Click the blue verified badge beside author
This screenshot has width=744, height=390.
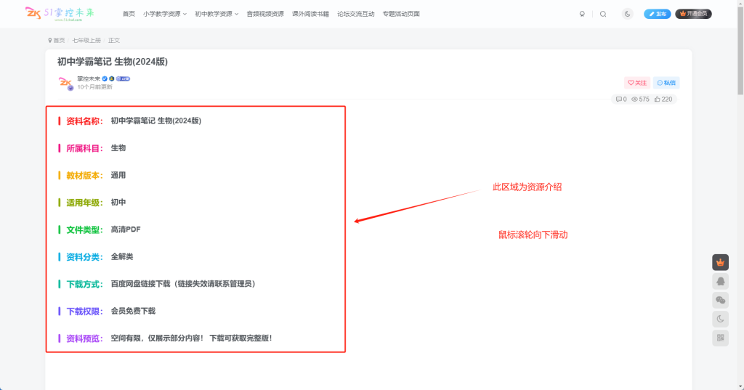point(105,78)
